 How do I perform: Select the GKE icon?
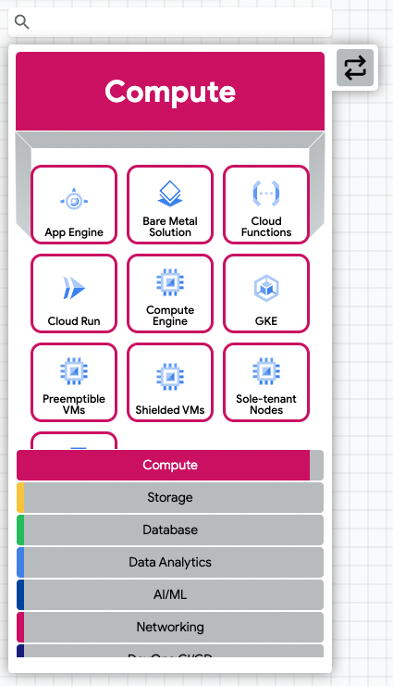click(x=266, y=293)
